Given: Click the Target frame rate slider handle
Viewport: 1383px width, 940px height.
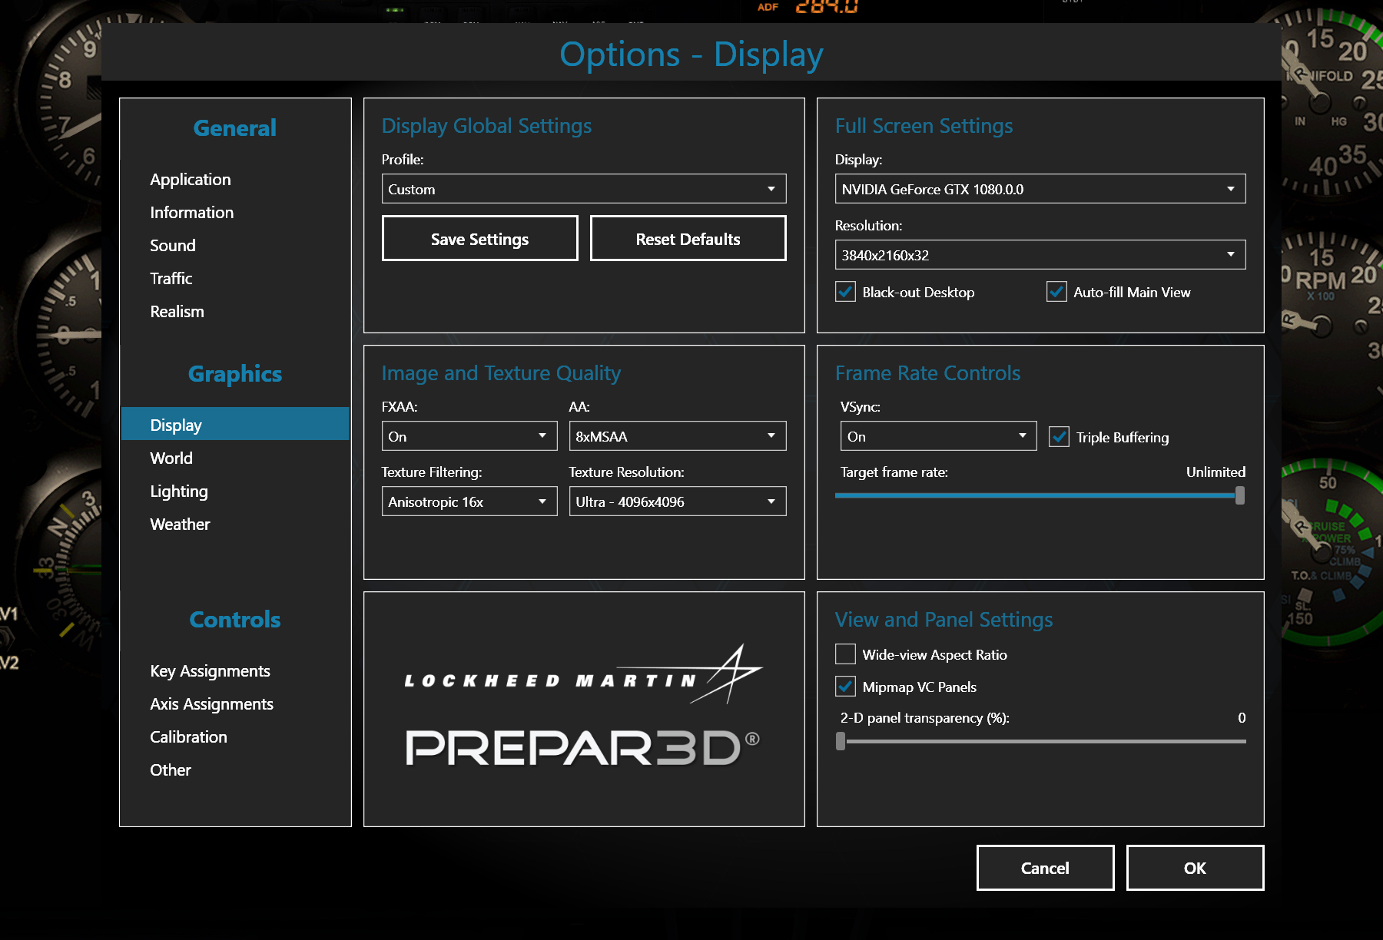Looking at the screenshot, I should (x=1240, y=495).
